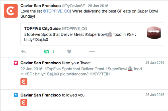Open the quoted TOPFIVE CityGuide name
The image size is (168, 111).
coord(42,28)
